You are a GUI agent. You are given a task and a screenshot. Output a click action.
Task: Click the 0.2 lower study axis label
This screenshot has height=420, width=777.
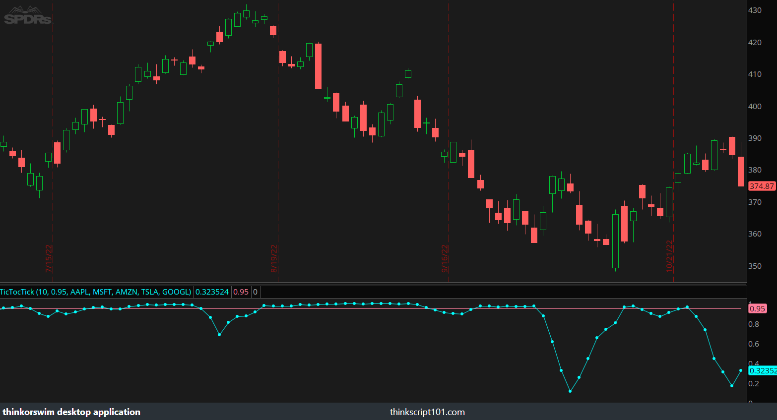tap(754, 384)
